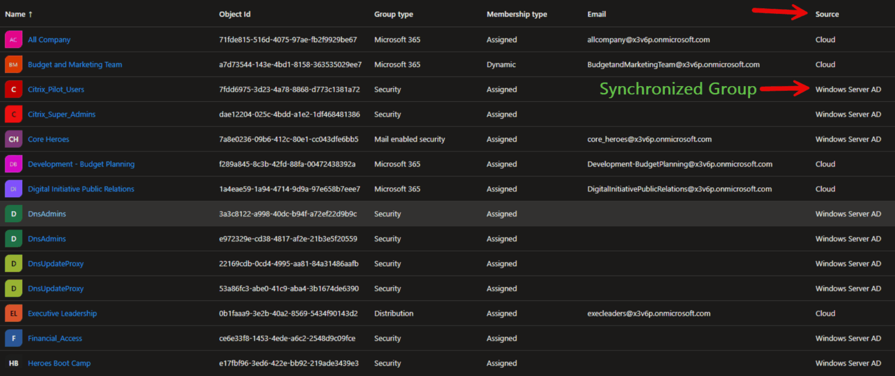Viewport: 895px width, 376px height.
Task: Select object ID a7d73544-143e-4bd1-8158-363535029ee7
Action: (290, 65)
